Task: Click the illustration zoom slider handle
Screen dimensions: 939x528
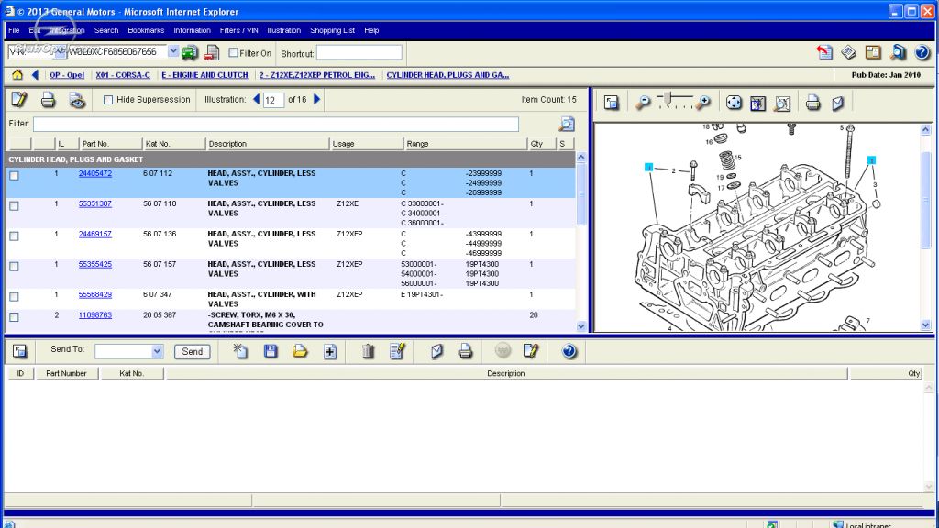Action: [669, 98]
